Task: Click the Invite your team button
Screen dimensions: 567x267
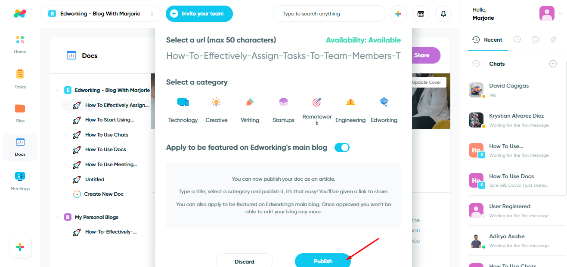Action: (199, 14)
